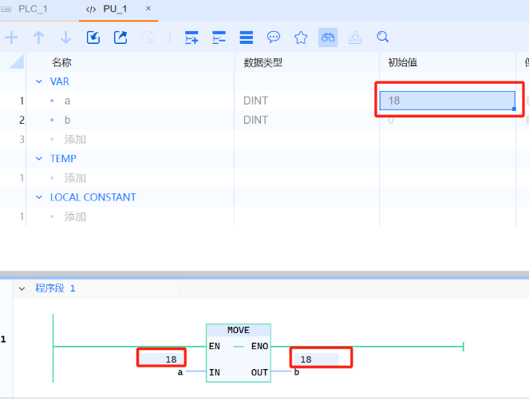Collapse the VAR section

click(x=38, y=81)
